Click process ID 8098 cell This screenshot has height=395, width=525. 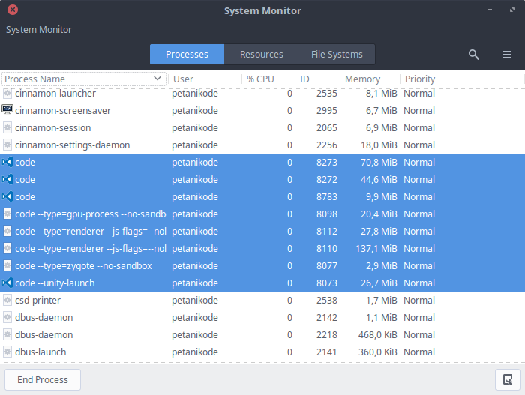(x=327, y=214)
